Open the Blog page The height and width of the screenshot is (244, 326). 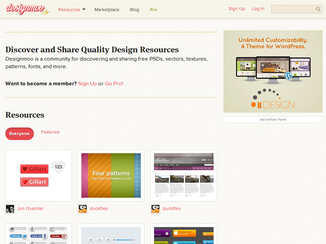[x=134, y=10]
